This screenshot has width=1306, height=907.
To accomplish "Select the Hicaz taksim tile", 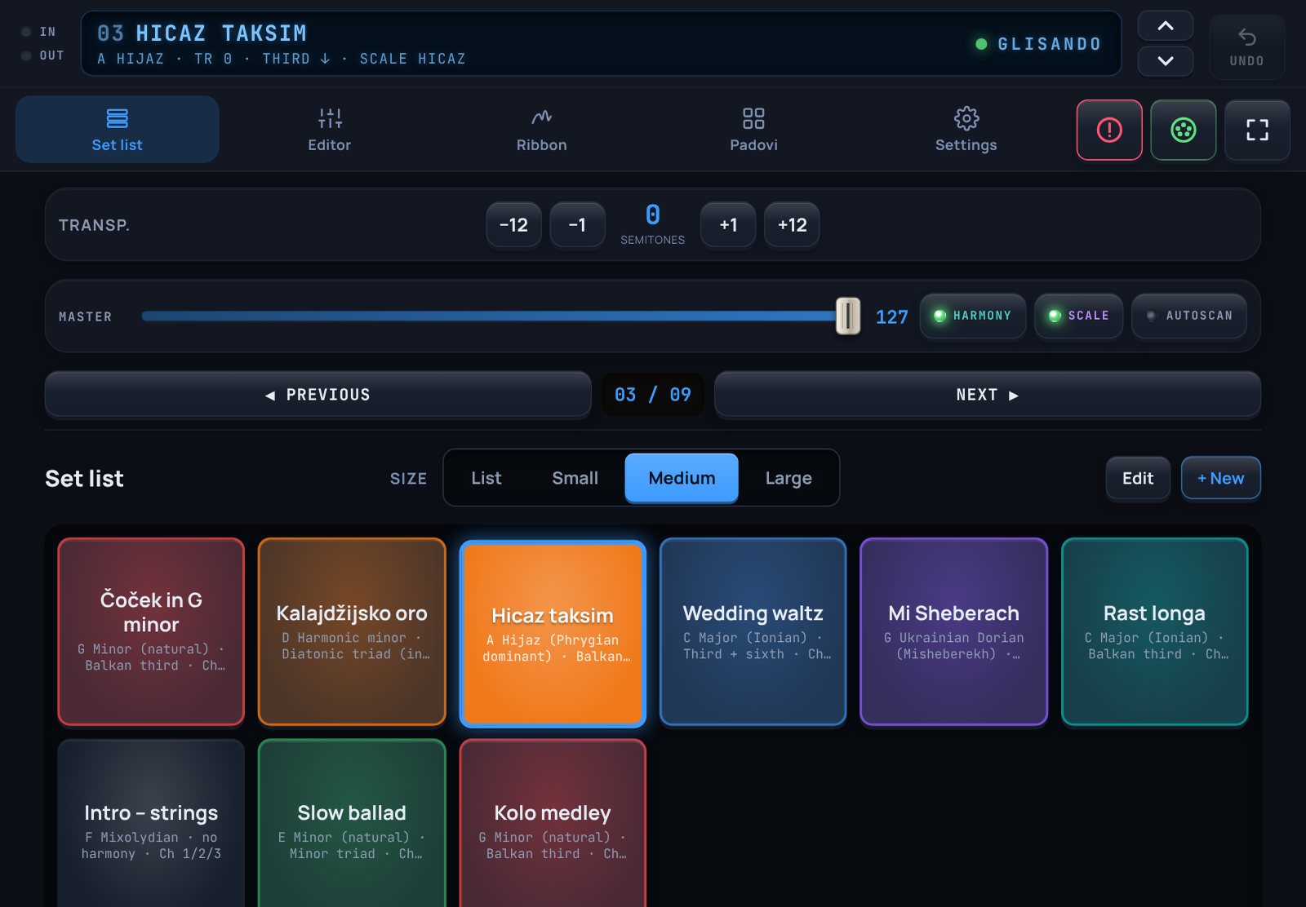I will tap(553, 634).
